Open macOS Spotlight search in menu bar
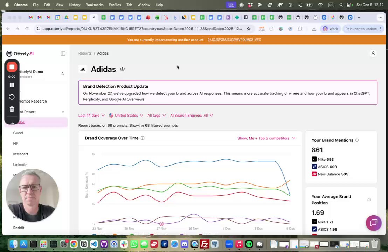The width and height of the screenshot is (388, 252). pos(341,5)
